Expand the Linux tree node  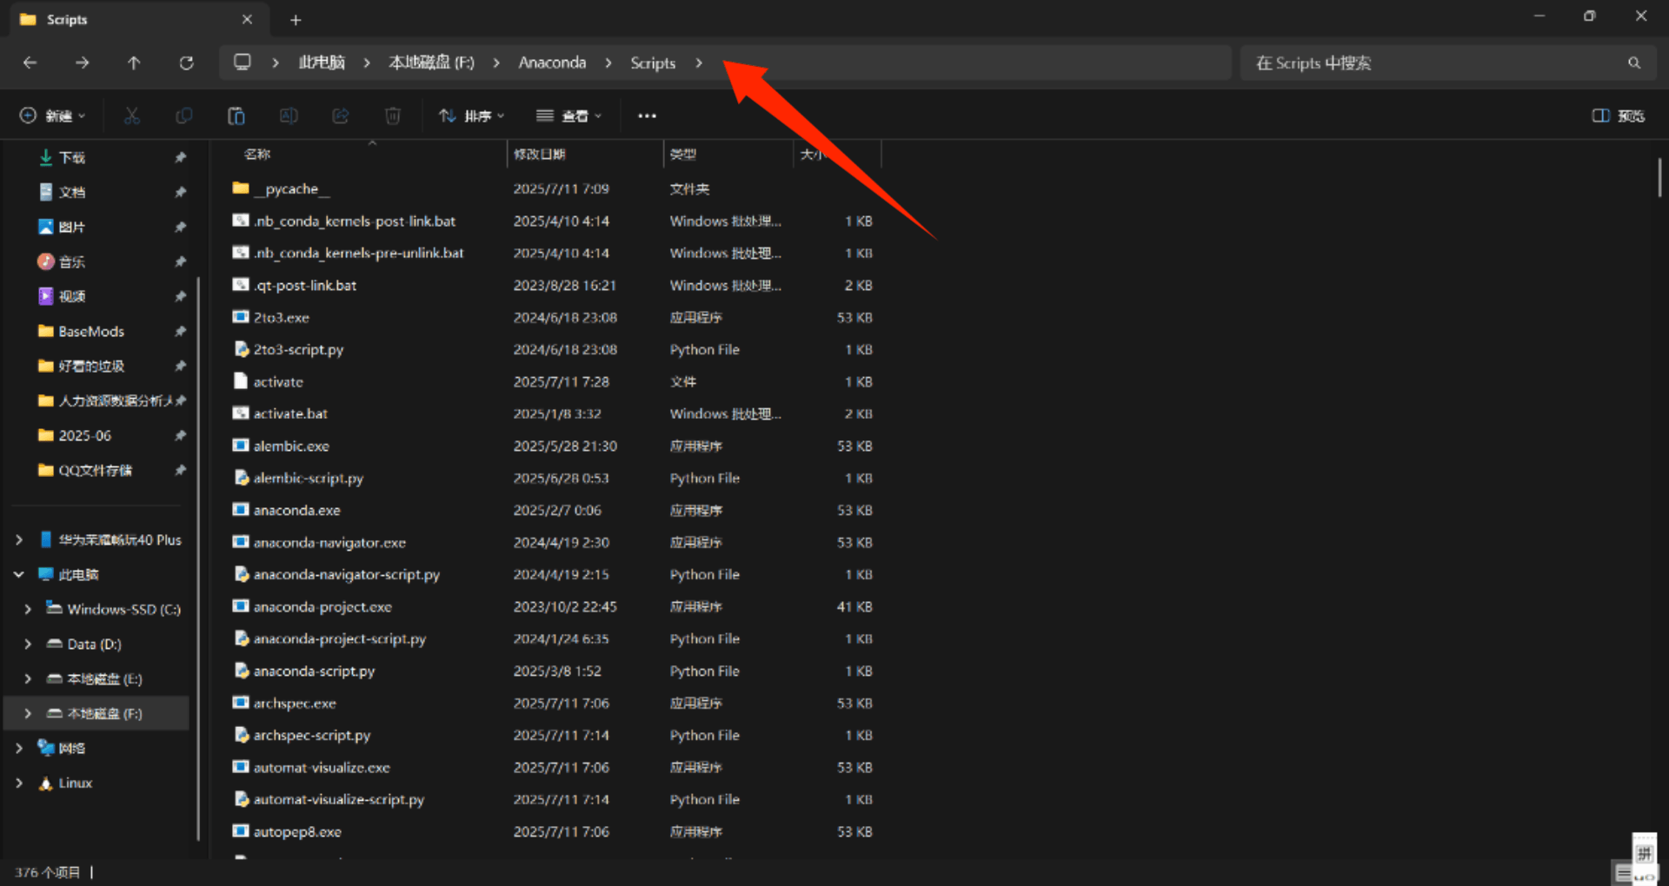point(19,783)
